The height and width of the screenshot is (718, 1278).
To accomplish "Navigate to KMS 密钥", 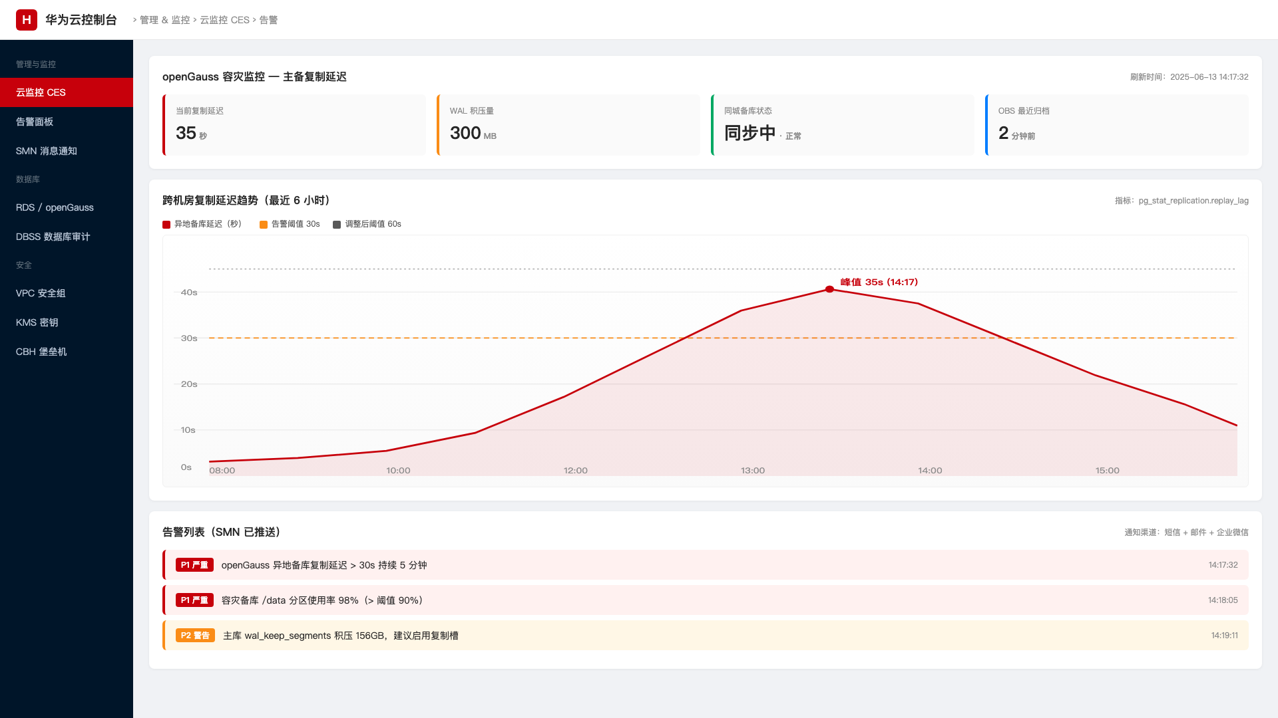I will point(67,322).
